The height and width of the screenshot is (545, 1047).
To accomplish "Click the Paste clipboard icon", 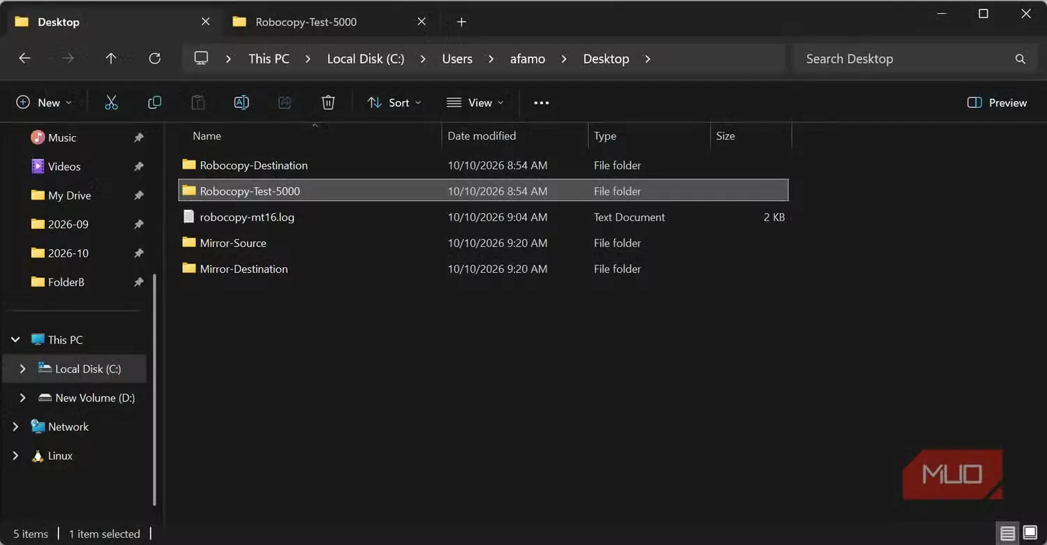I will coord(198,103).
